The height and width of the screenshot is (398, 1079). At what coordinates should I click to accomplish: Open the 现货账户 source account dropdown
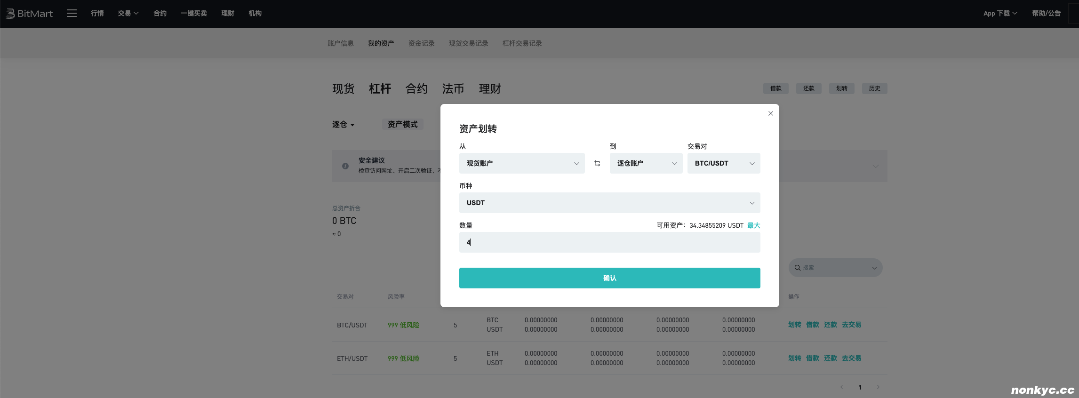pyautogui.click(x=521, y=163)
